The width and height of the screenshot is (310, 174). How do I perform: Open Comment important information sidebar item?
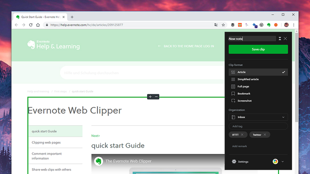click(55, 156)
